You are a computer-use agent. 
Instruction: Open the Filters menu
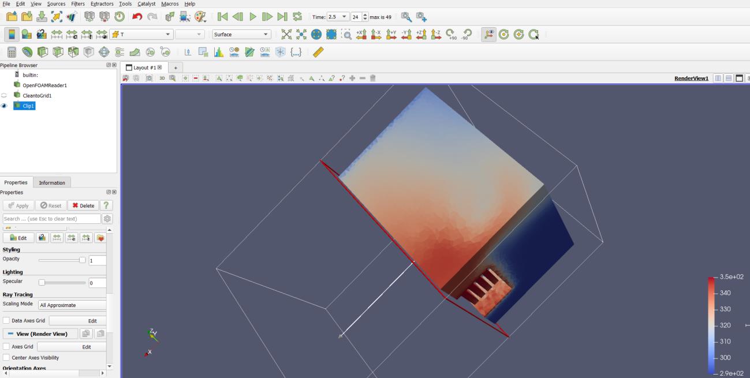point(78,4)
